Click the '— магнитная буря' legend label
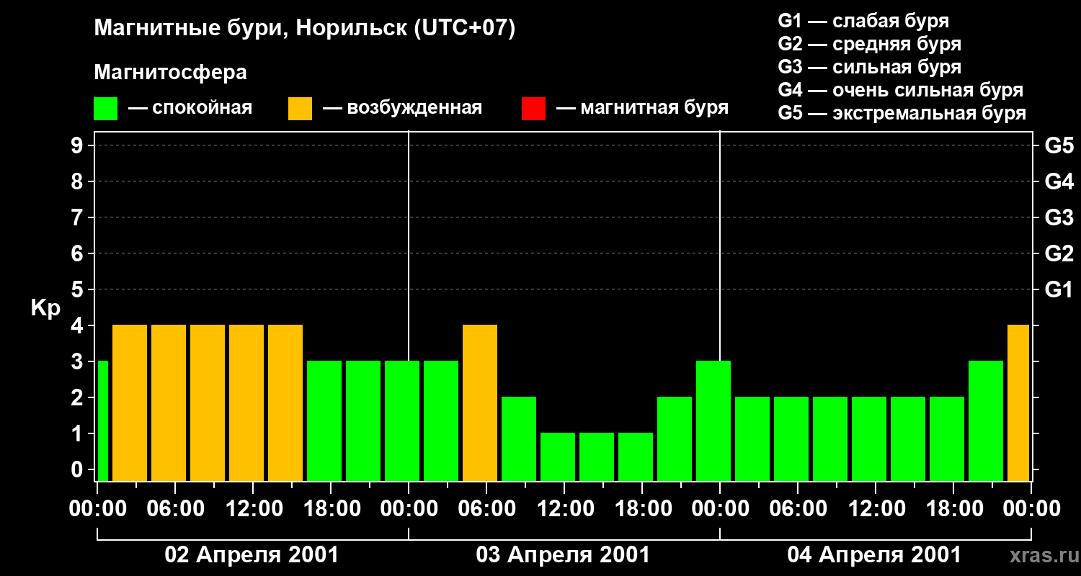Image resolution: width=1081 pixels, height=576 pixels. (642, 109)
